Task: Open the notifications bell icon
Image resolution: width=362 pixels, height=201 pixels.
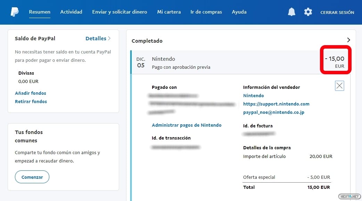Action: tap(291, 12)
